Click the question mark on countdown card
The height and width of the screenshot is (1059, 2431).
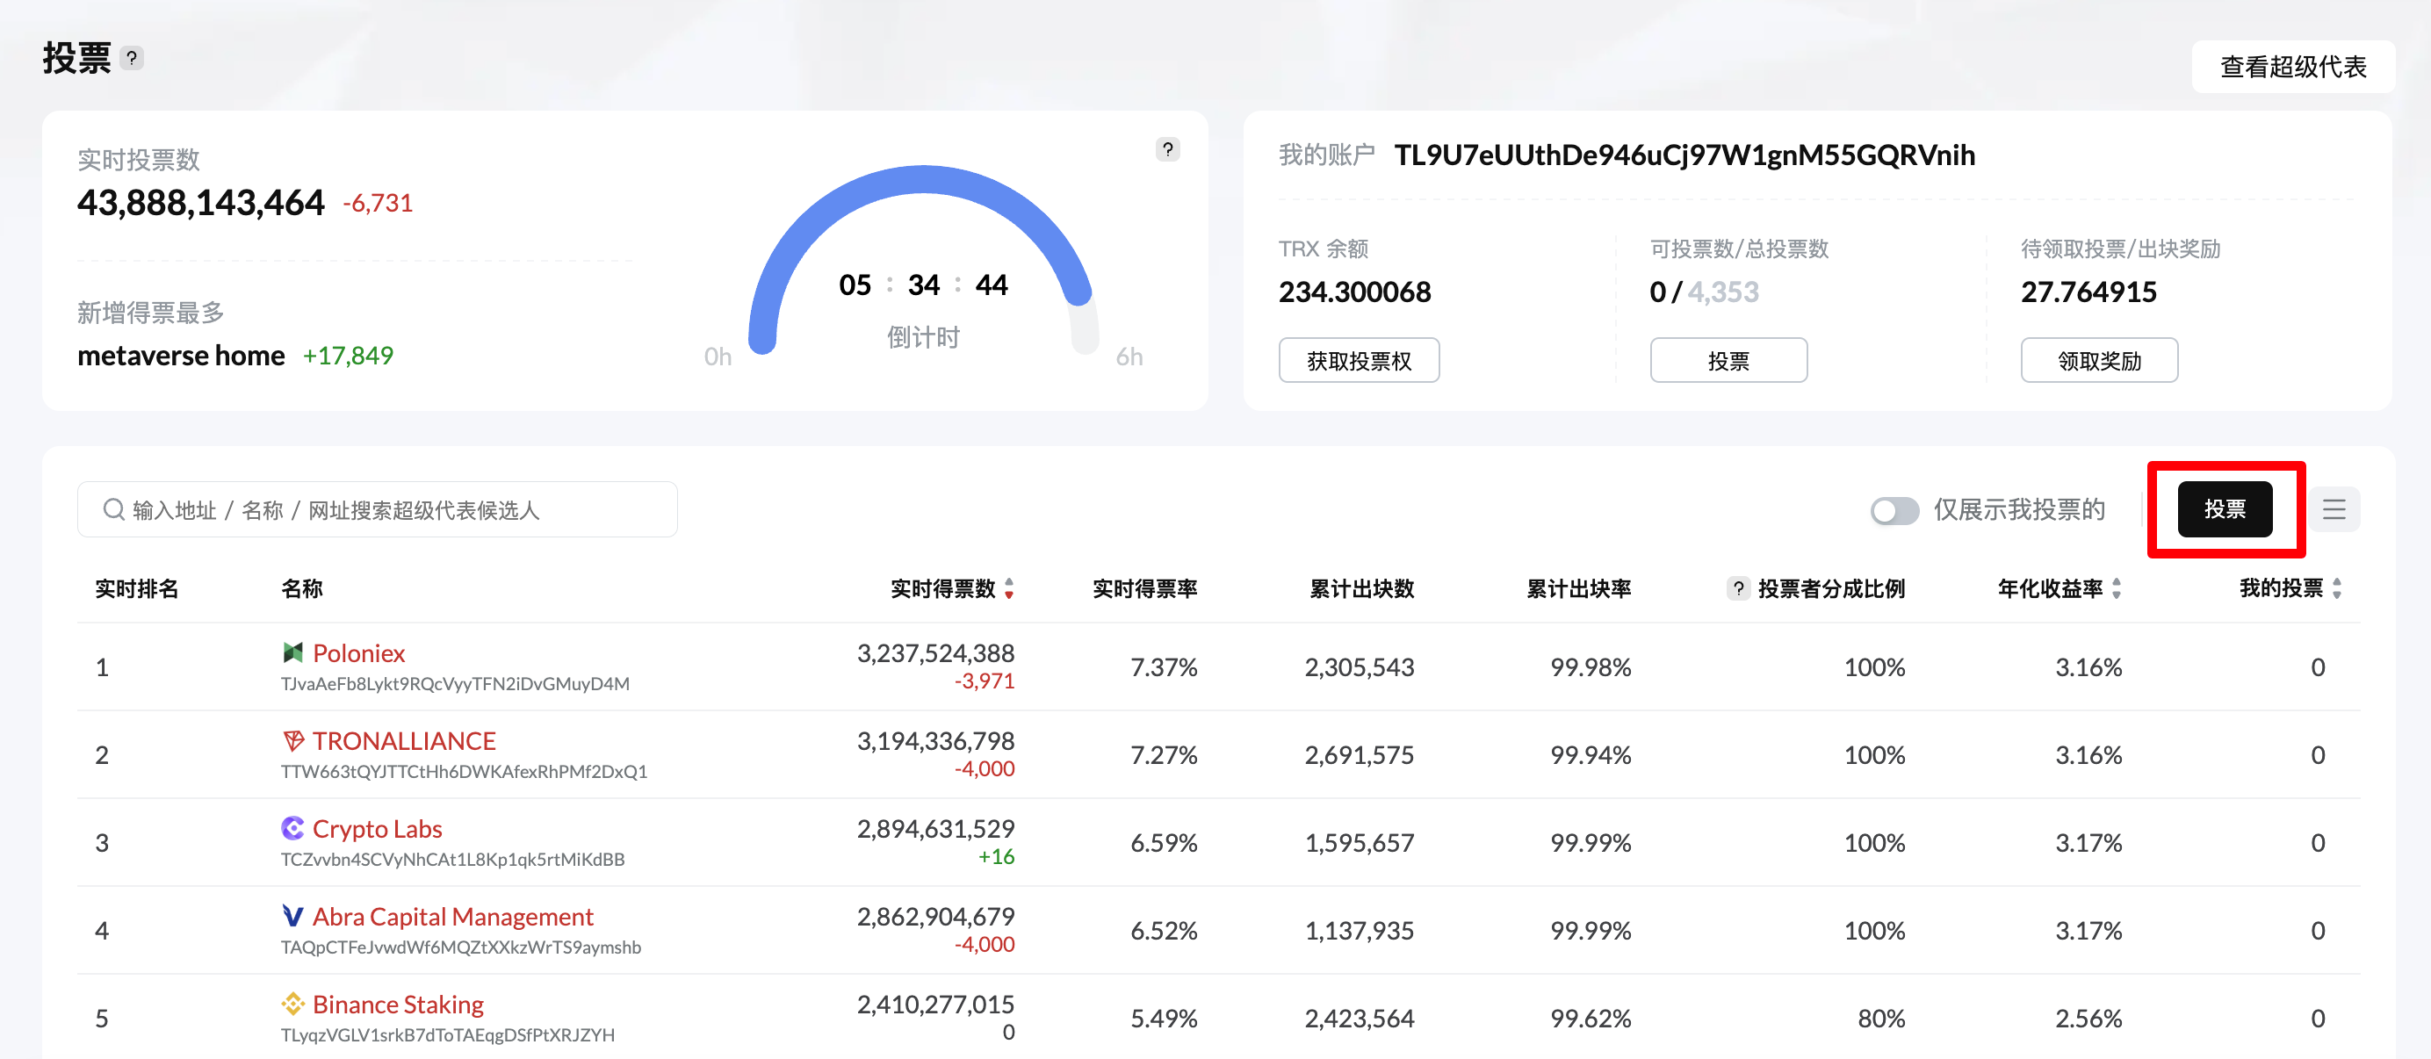pyautogui.click(x=1167, y=149)
